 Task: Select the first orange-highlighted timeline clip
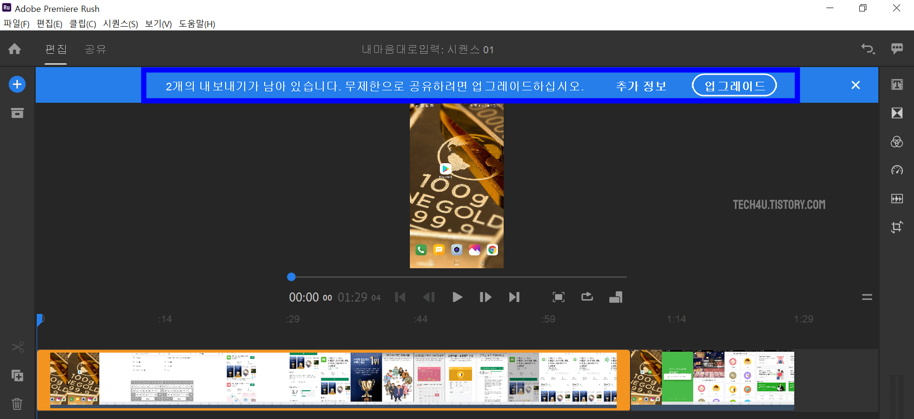coord(333,380)
